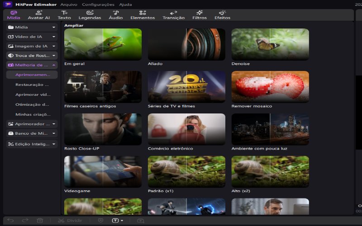The width and height of the screenshot is (362, 226).
Task: Open the Avatar AI tool
Action: click(x=39, y=15)
